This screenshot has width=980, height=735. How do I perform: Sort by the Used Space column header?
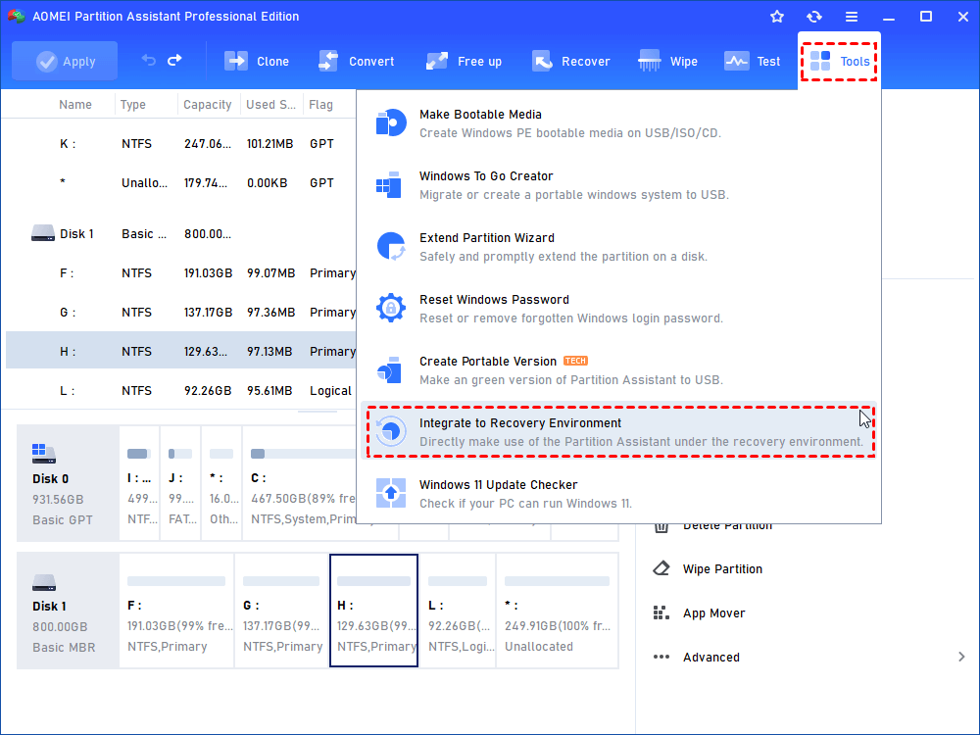[270, 105]
